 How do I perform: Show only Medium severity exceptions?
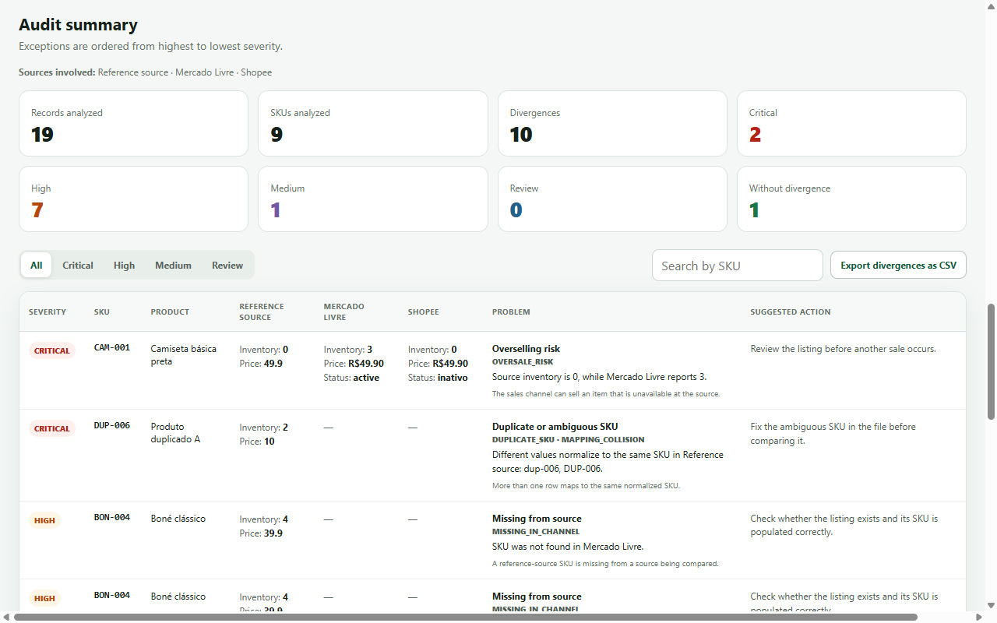tap(173, 266)
